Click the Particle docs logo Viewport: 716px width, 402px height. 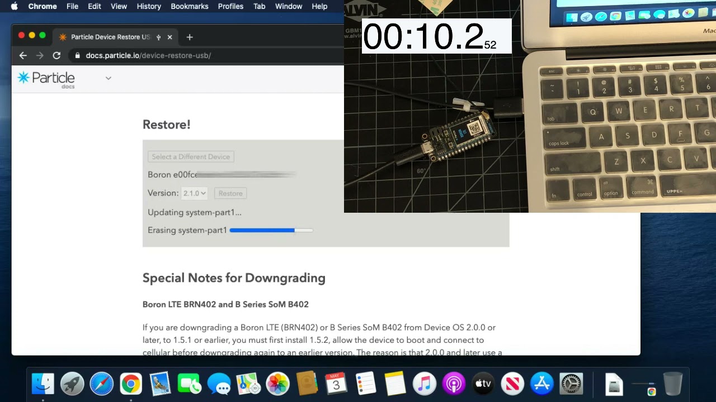click(46, 79)
